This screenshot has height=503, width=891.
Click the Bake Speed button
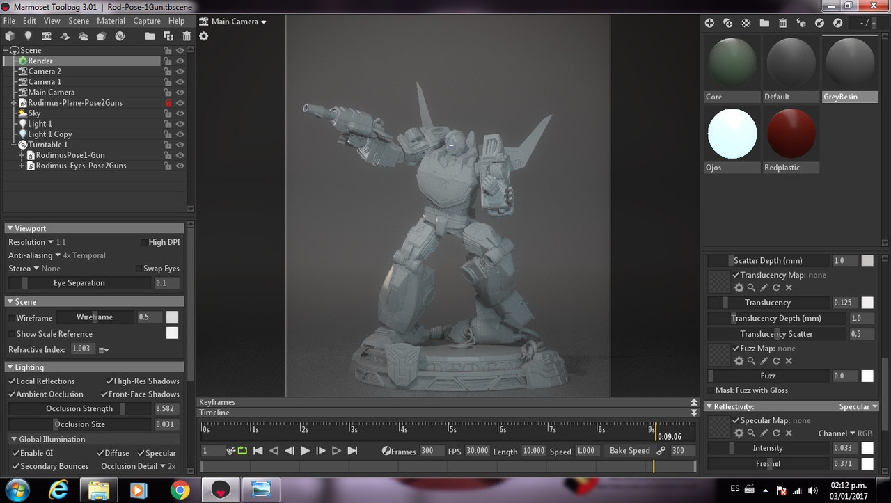click(630, 451)
